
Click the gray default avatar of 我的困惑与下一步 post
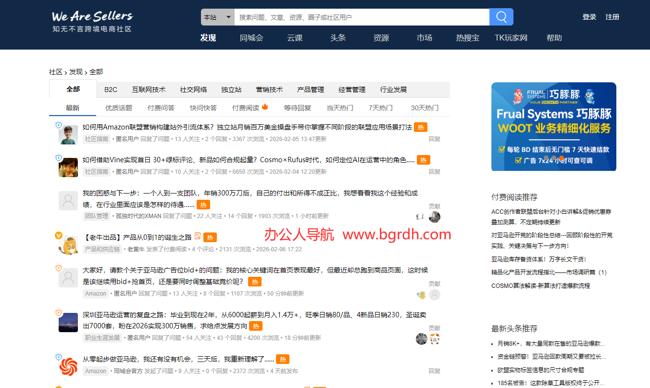(68, 201)
